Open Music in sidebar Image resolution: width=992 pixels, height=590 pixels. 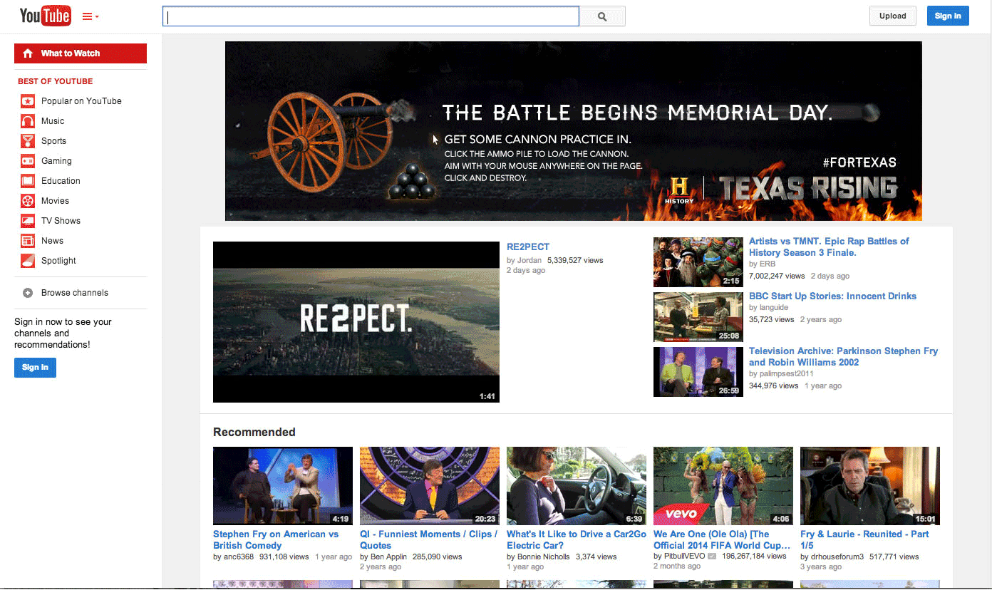pyautogui.click(x=53, y=121)
